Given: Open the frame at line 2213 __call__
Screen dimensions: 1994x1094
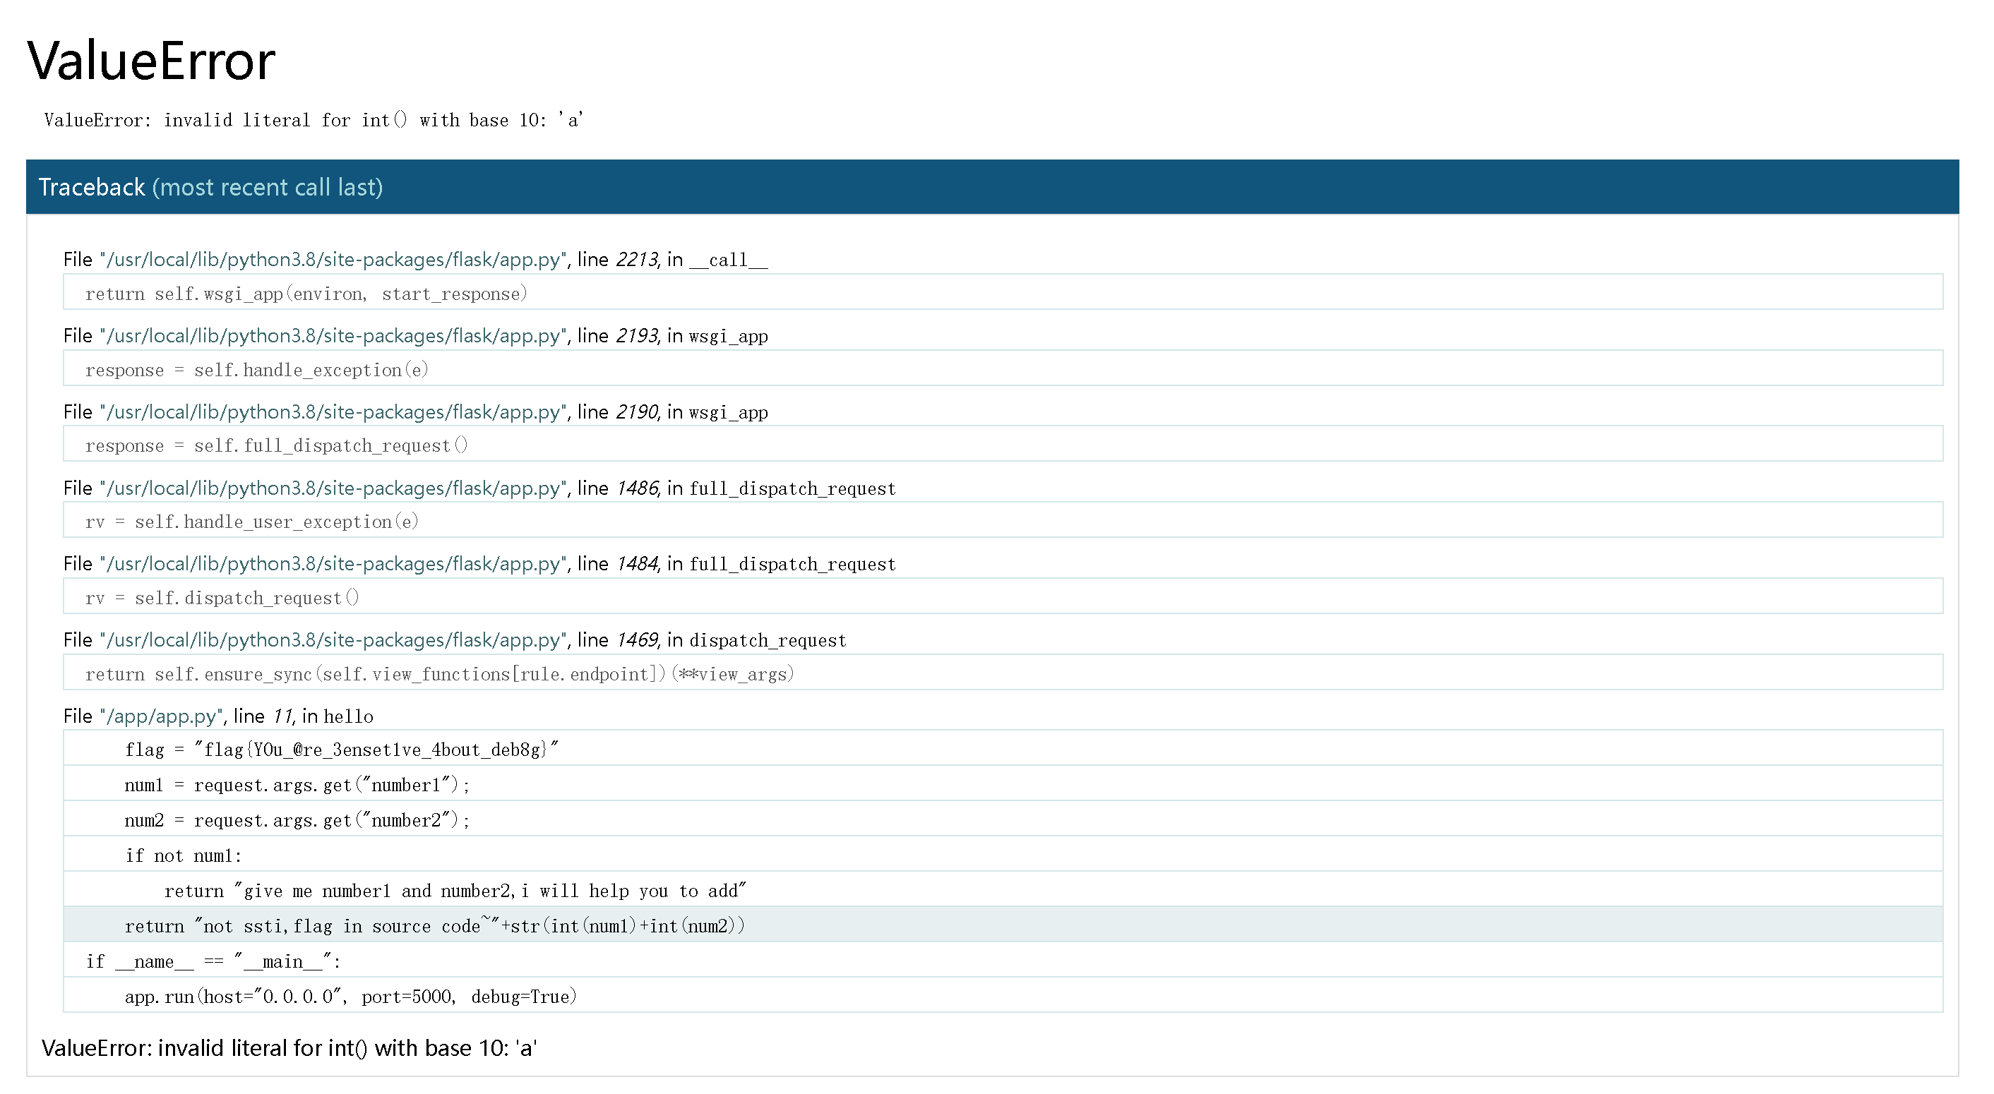Looking at the screenshot, I should pyautogui.click(x=415, y=260).
